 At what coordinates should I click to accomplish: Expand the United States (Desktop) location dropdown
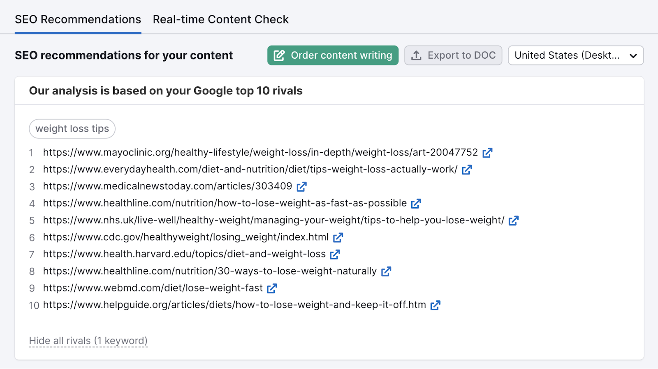(x=575, y=55)
